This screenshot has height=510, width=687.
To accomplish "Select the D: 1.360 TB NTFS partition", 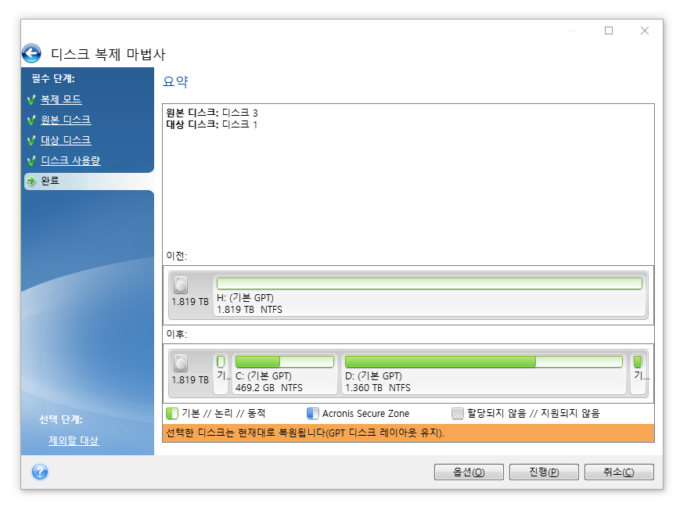I will click(484, 374).
